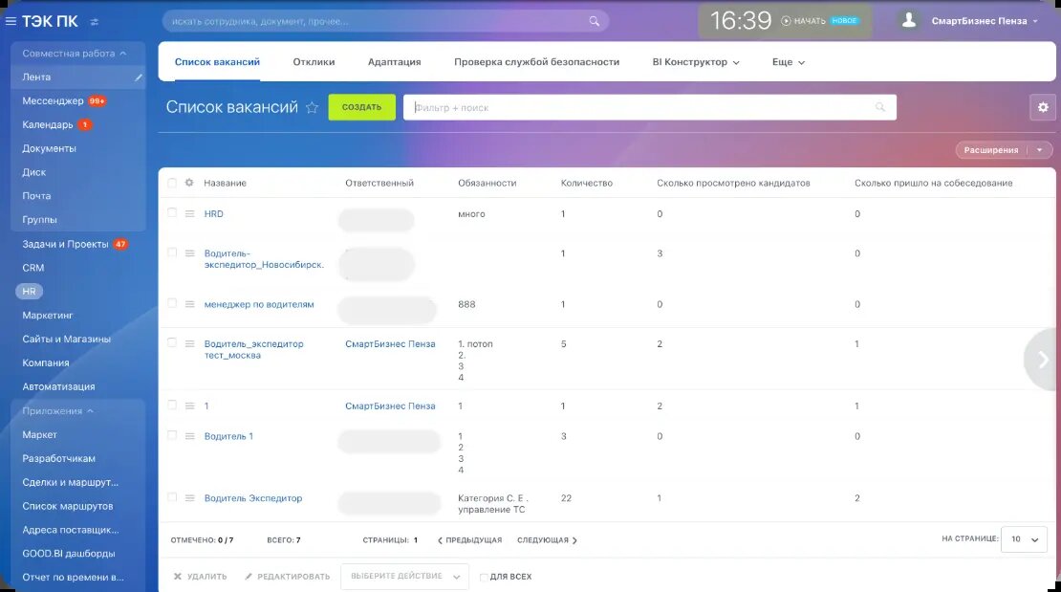The image size is (1061, 592).
Task: Star the Список вакансий page as favorite
Action: (312, 107)
